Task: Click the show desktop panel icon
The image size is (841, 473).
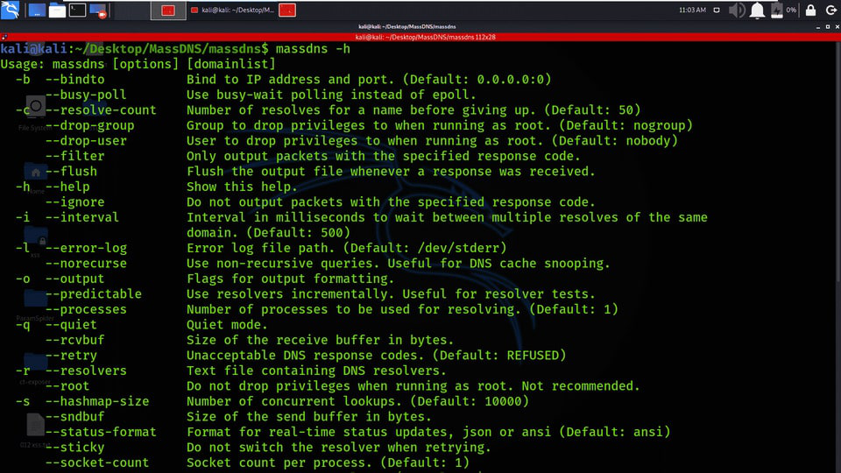Action: pos(37,11)
